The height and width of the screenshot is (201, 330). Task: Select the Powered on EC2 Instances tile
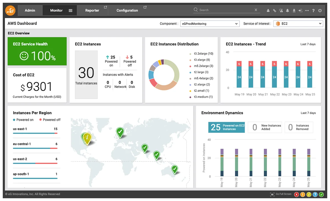[226, 127]
